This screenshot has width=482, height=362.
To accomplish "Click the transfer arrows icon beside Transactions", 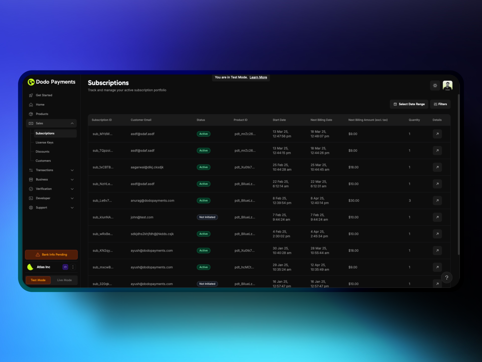I will [x=31, y=170].
